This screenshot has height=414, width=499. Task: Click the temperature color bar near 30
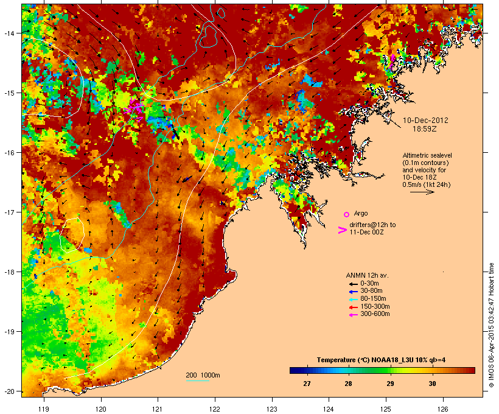[x=432, y=370]
